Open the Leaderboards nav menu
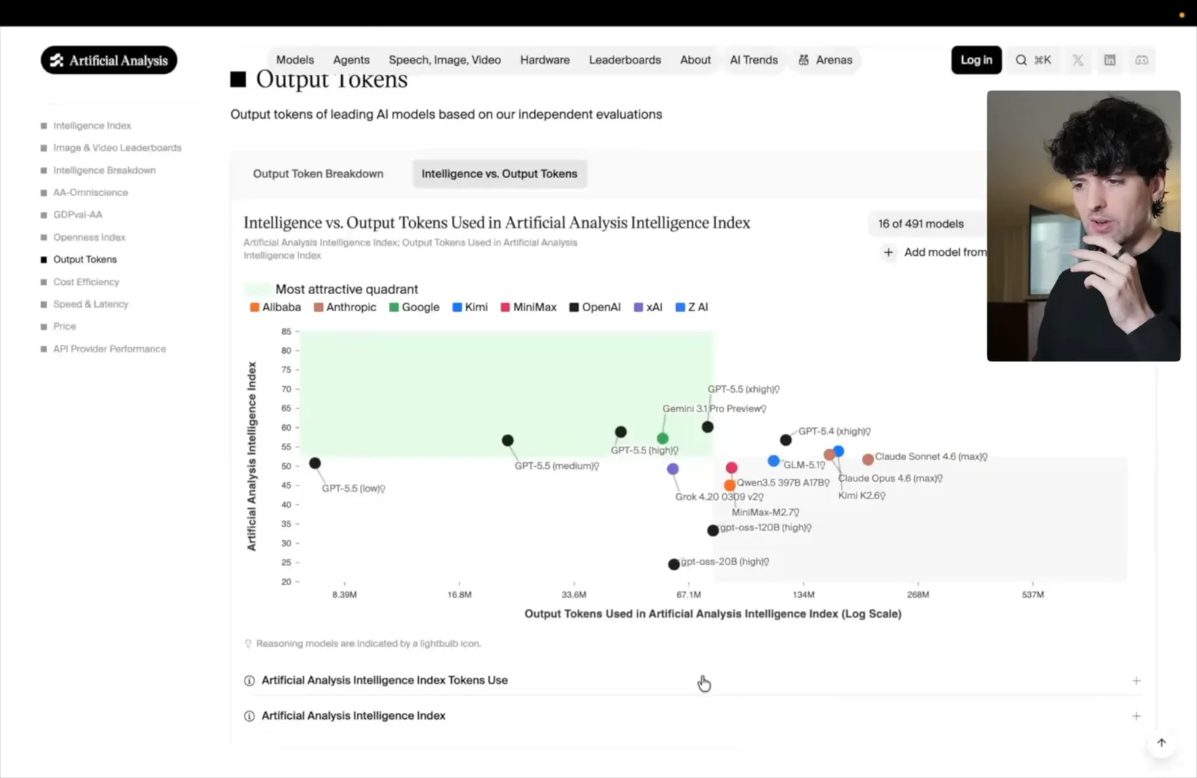This screenshot has width=1197, height=778. coord(625,60)
